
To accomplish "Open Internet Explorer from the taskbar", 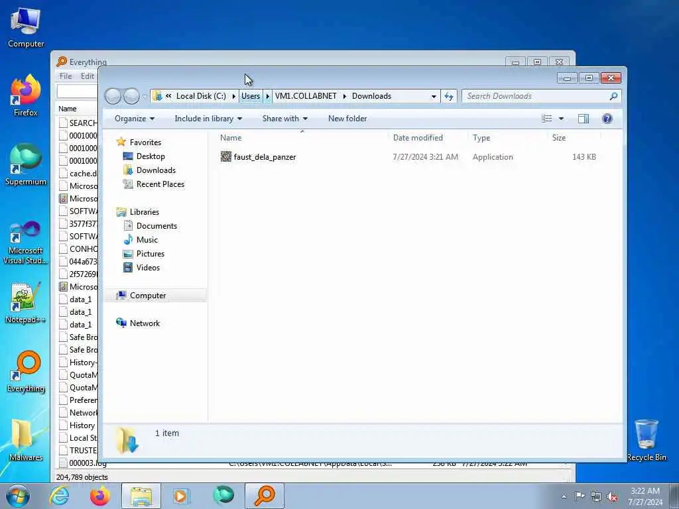I will click(x=59, y=496).
